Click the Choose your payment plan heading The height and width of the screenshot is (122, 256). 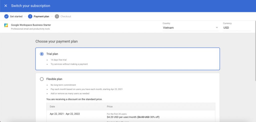[56, 41]
